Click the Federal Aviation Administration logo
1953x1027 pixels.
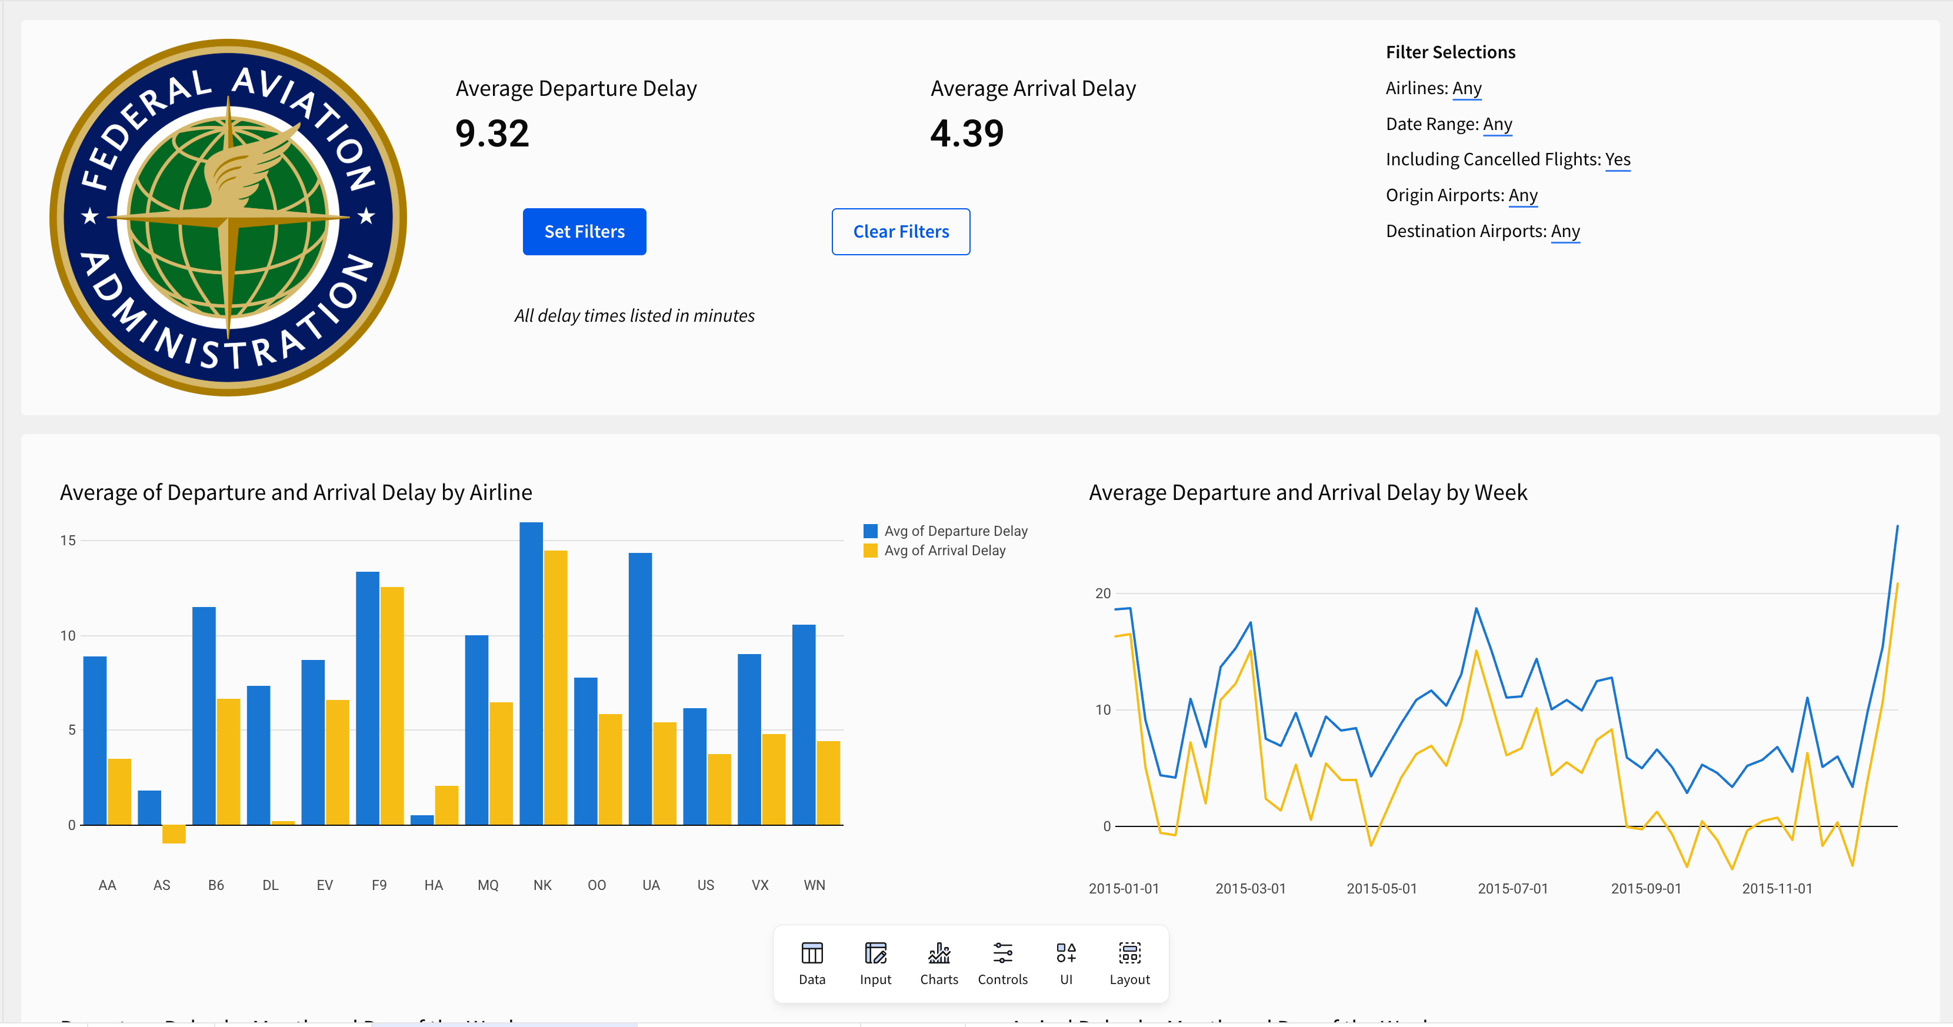click(x=228, y=218)
